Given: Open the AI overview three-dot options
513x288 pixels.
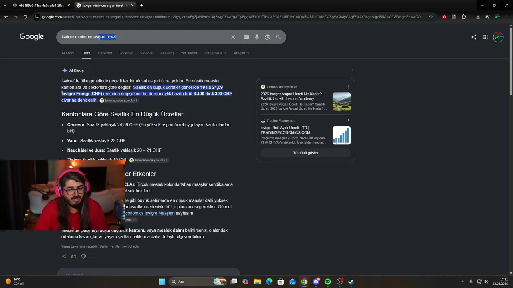Looking at the screenshot, I should tap(353, 71).
